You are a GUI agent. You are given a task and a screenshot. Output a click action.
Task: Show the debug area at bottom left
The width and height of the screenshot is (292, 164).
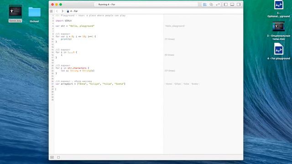[52, 157]
